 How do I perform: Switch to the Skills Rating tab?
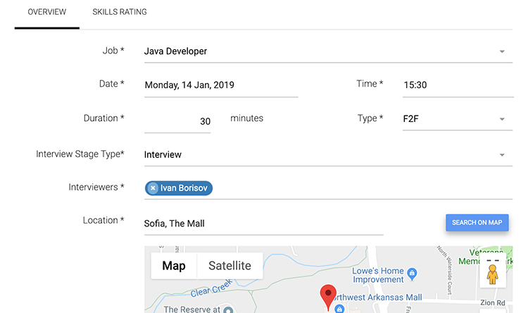coord(119,12)
